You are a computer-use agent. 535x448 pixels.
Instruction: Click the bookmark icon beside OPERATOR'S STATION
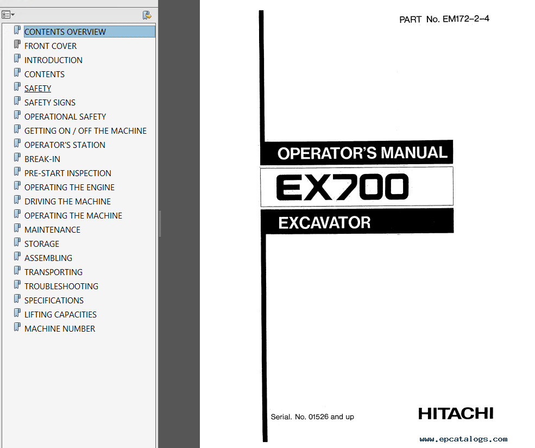pyautogui.click(x=17, y=144)
